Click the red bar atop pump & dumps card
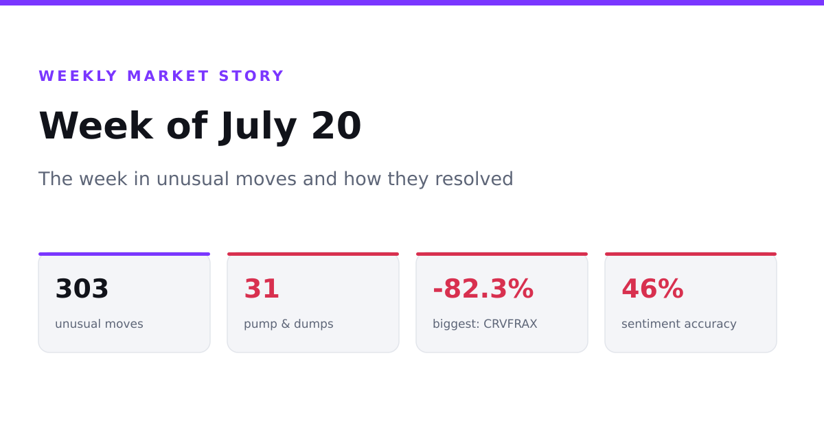824x432 pixels. pyautogui.click(x=313, y=254)
